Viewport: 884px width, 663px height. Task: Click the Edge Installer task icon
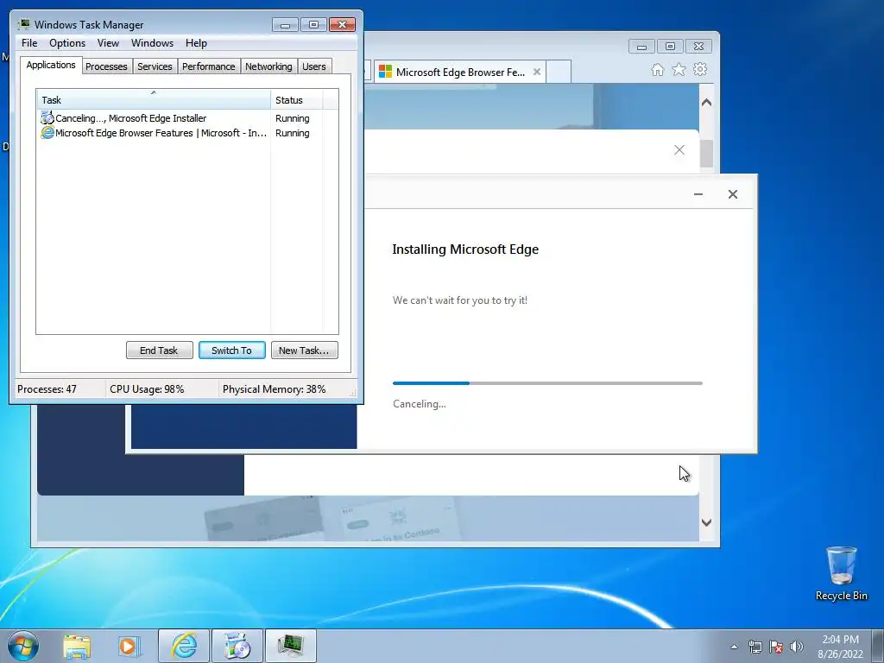click(47, 117)
